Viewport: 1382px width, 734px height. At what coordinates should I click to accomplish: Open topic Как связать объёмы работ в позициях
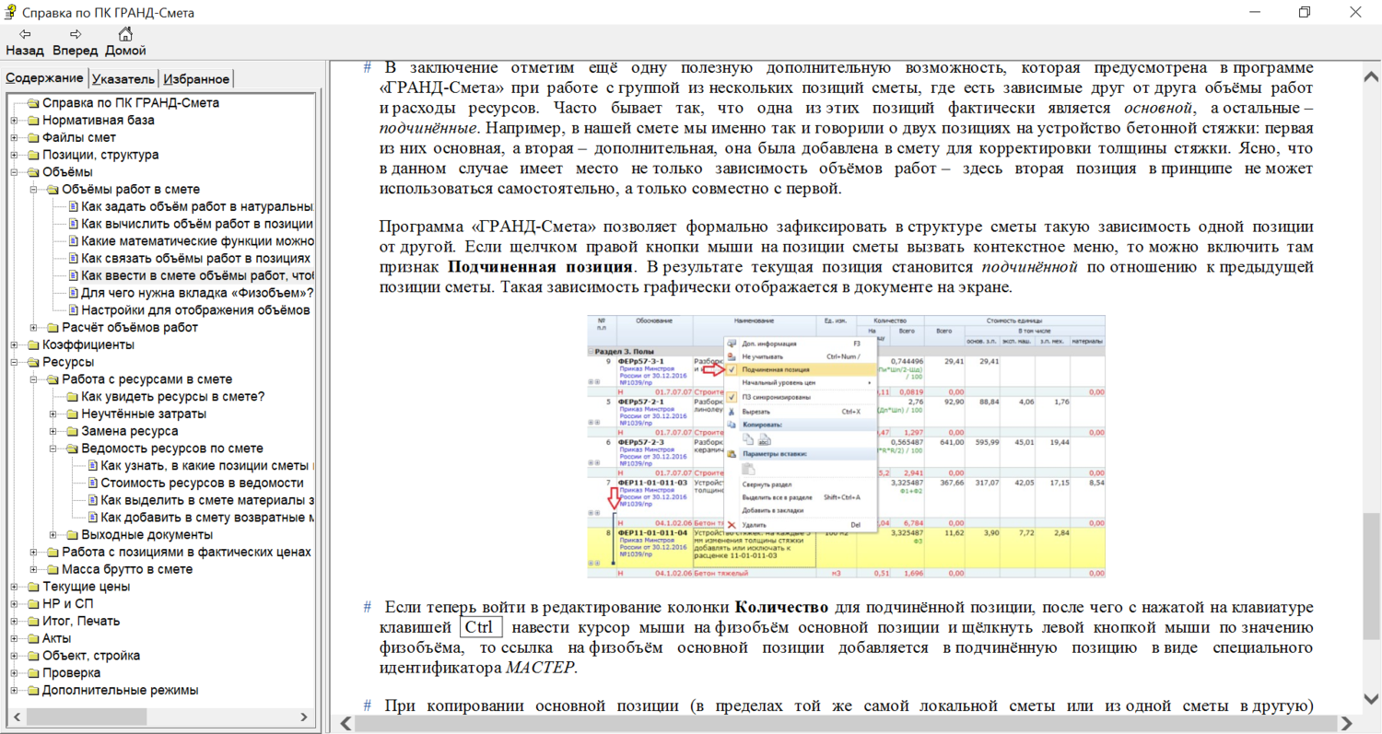[x=195, y=259]
